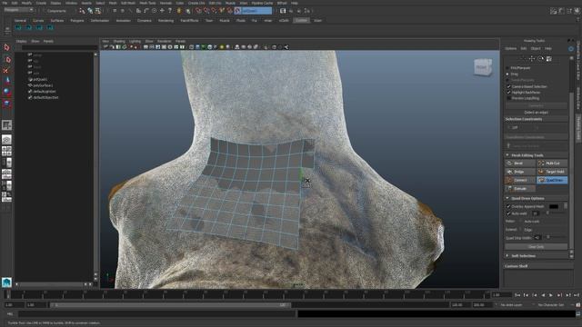This screenshot has width=582, height=327.
Task: Click Bevel in Mesh Editing Tools
Action: [x=520, y=163]
